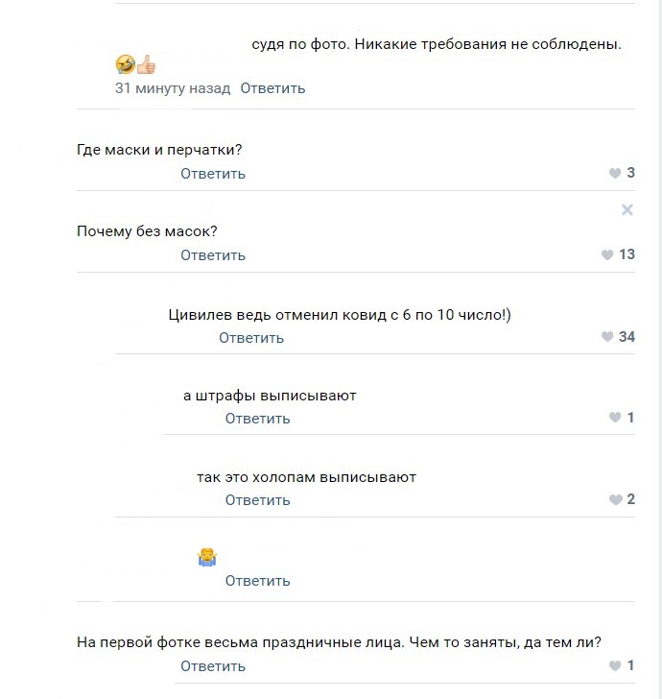Reply to 'Почему без масок?' comment
The height and width of the screenshot is (699, 662).
coord(213,255)
